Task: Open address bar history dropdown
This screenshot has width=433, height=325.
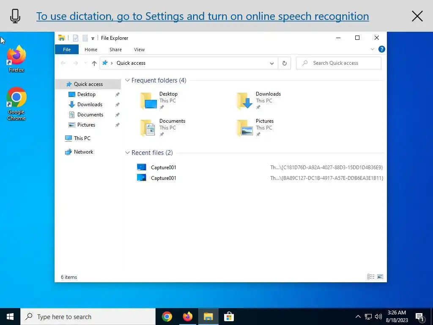Action: click(272, 63)
